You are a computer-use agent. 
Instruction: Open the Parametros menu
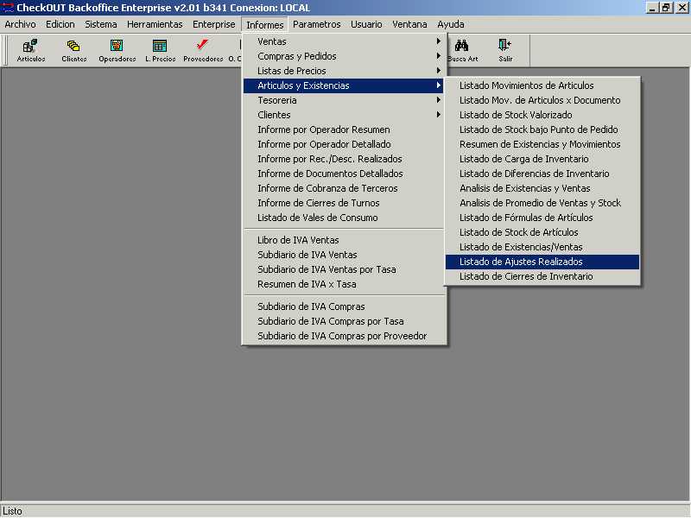pyautogui.click(x=317, y=24)
